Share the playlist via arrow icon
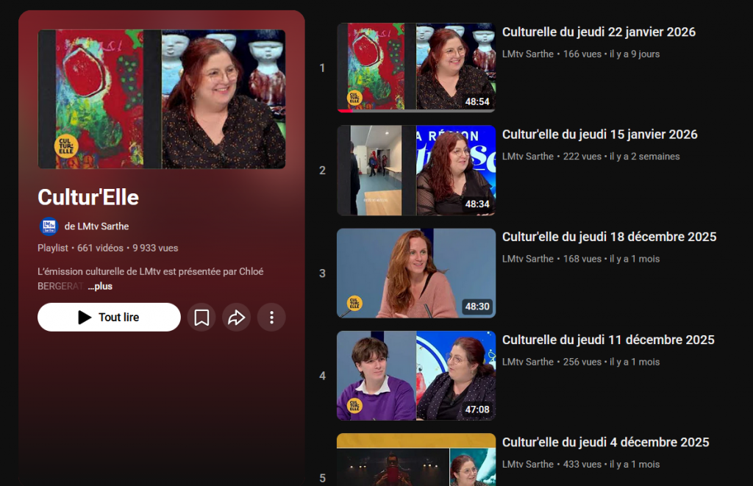753x486 pixels. point(236,318)
